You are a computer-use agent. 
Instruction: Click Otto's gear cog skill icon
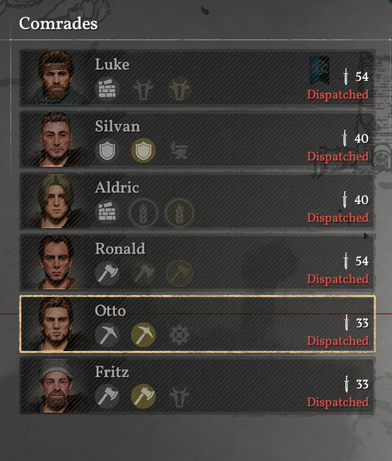pos(179,335)
